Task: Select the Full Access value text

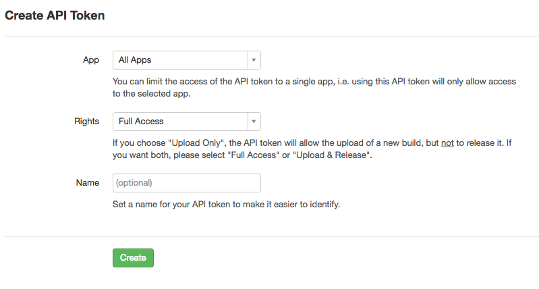Action: click(141, 122)
